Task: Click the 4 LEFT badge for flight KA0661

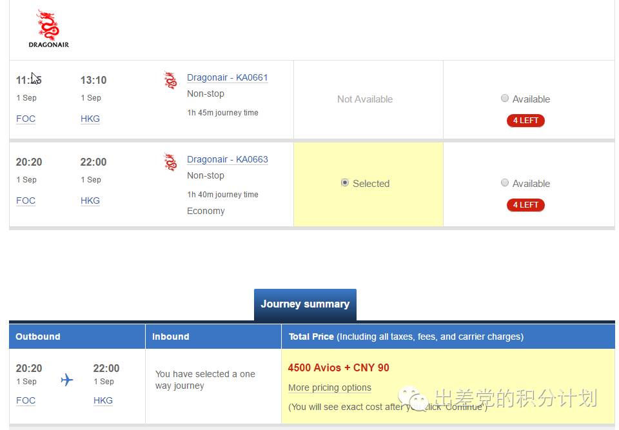Action: coord(526,121)
